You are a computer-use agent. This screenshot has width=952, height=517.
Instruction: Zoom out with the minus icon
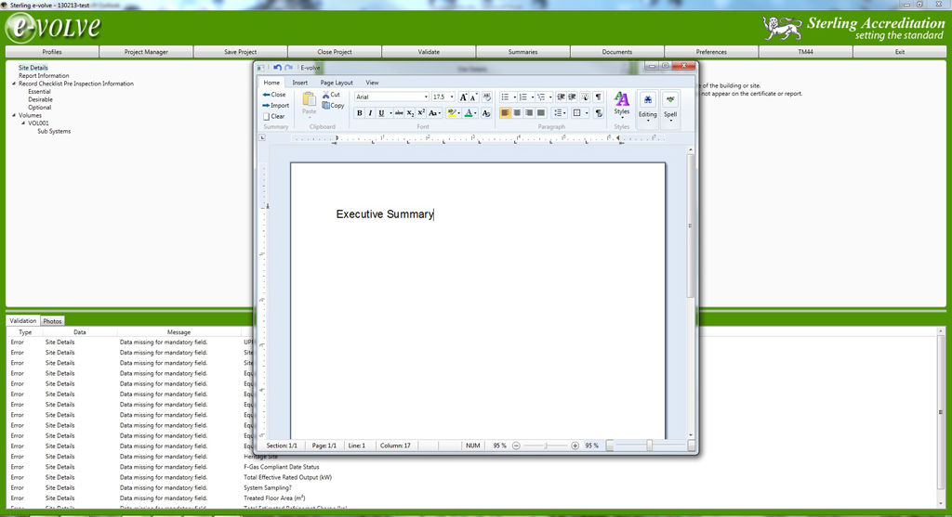(x=516, y=446)
